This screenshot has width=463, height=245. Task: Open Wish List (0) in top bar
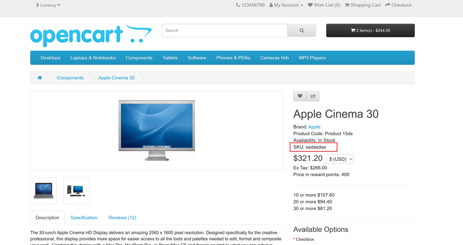pyautogui.click(x=324, y=5)
